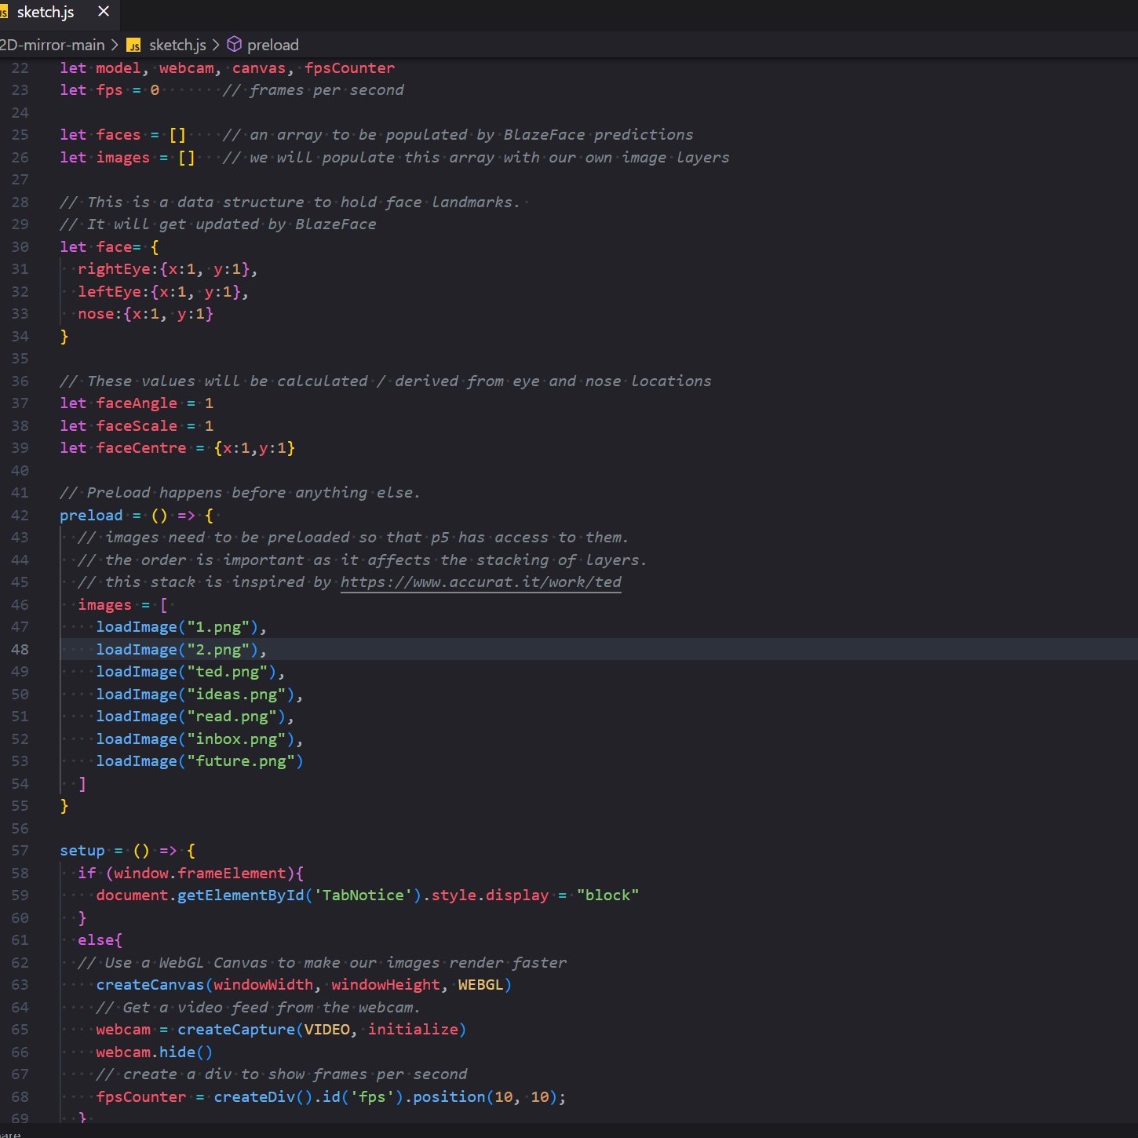Click on the faceCentre variable declaration

141,448
